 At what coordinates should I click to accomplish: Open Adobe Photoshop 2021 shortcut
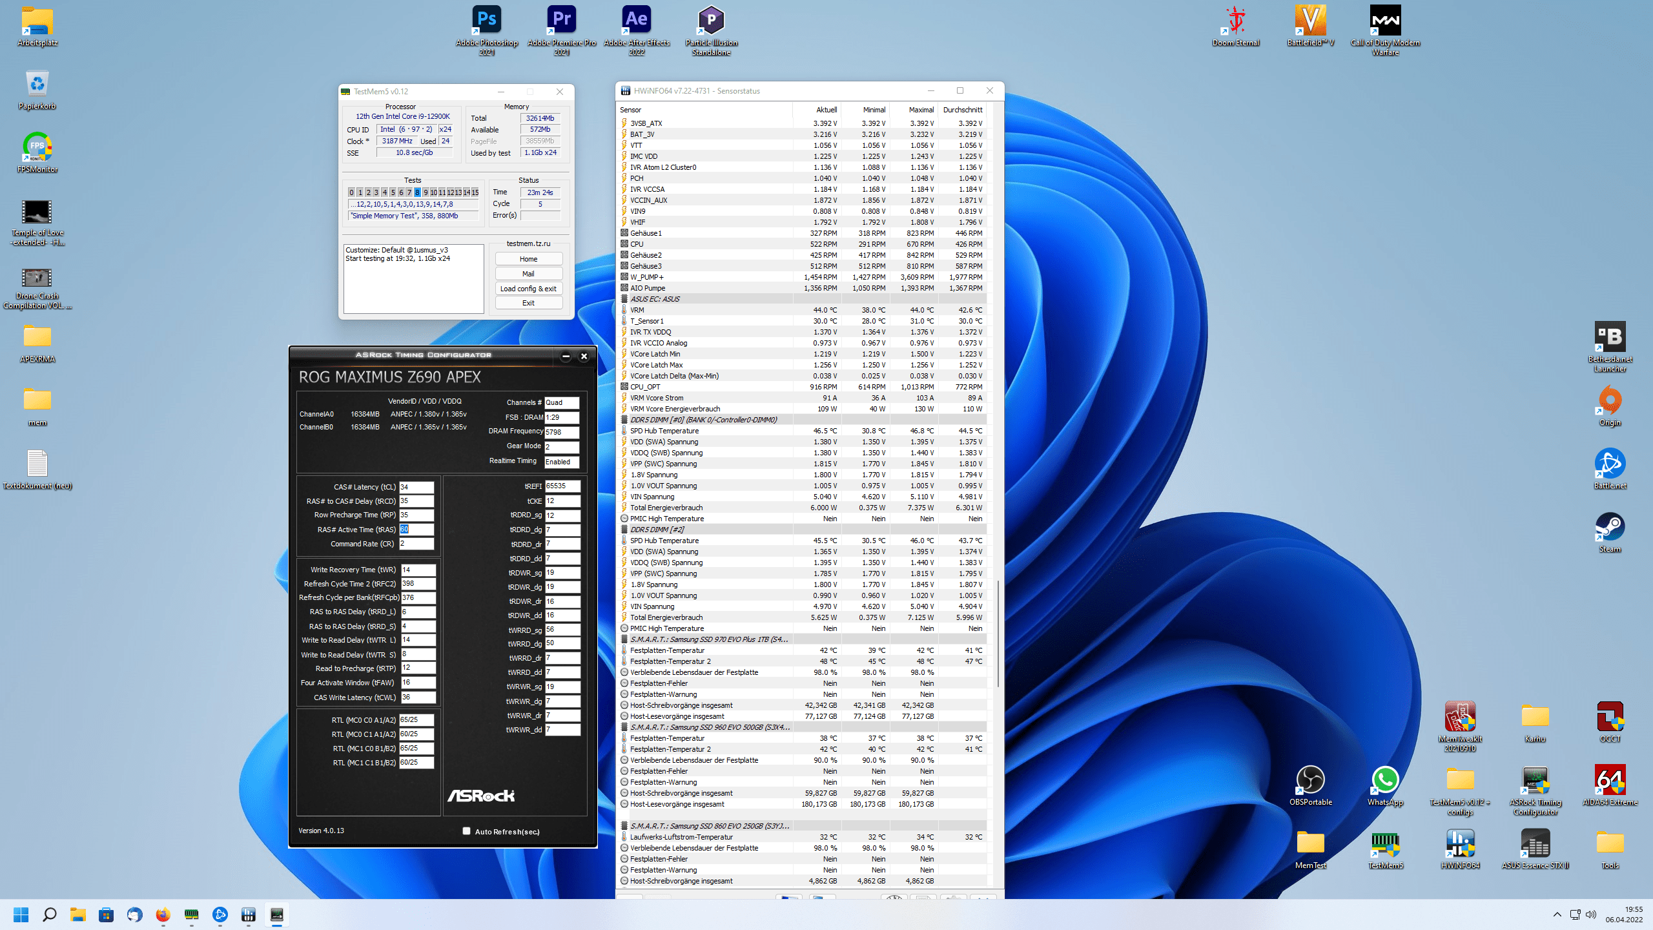487,30
